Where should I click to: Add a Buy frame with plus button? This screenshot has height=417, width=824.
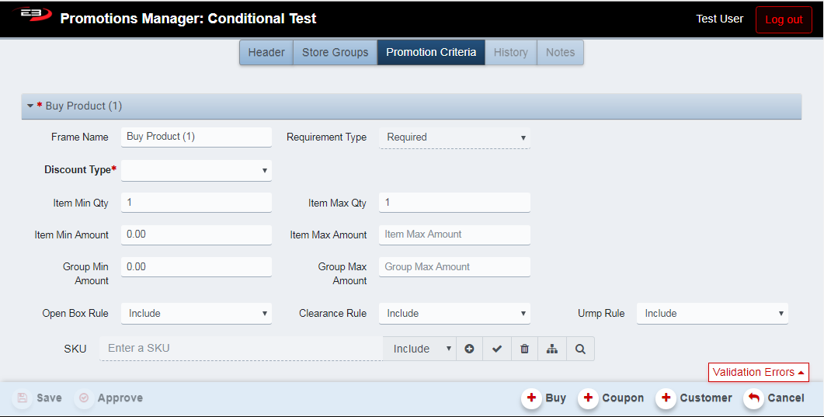(x=544, y=398)
